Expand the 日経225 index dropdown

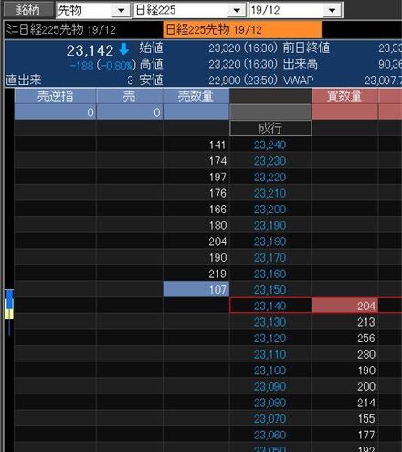coord(238,10)
